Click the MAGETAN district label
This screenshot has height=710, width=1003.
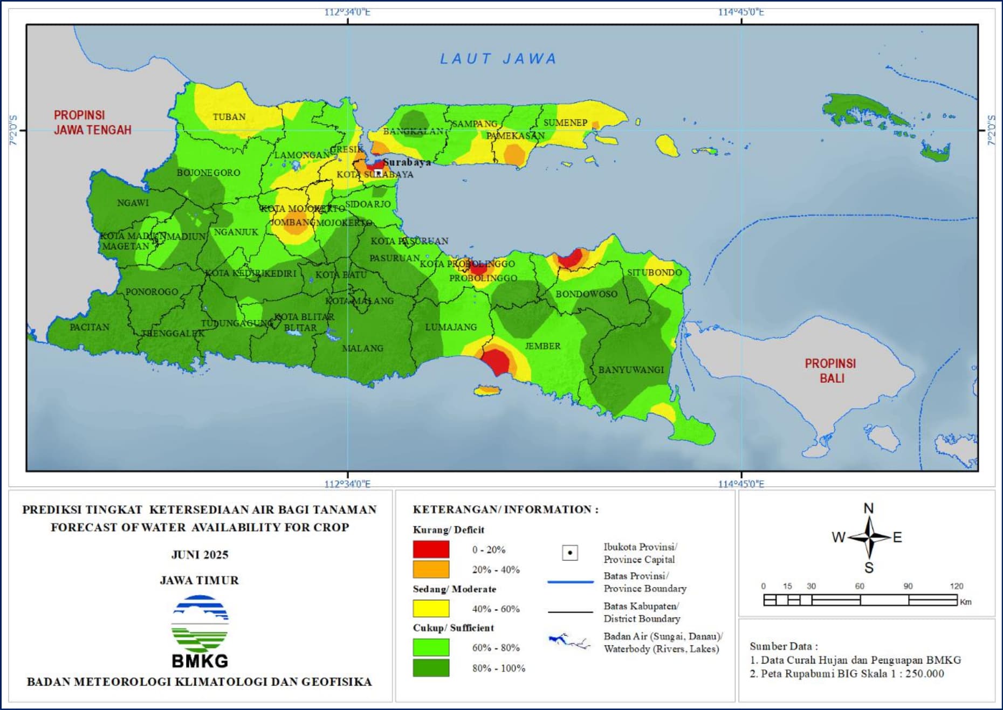click(x=126, y=246)
